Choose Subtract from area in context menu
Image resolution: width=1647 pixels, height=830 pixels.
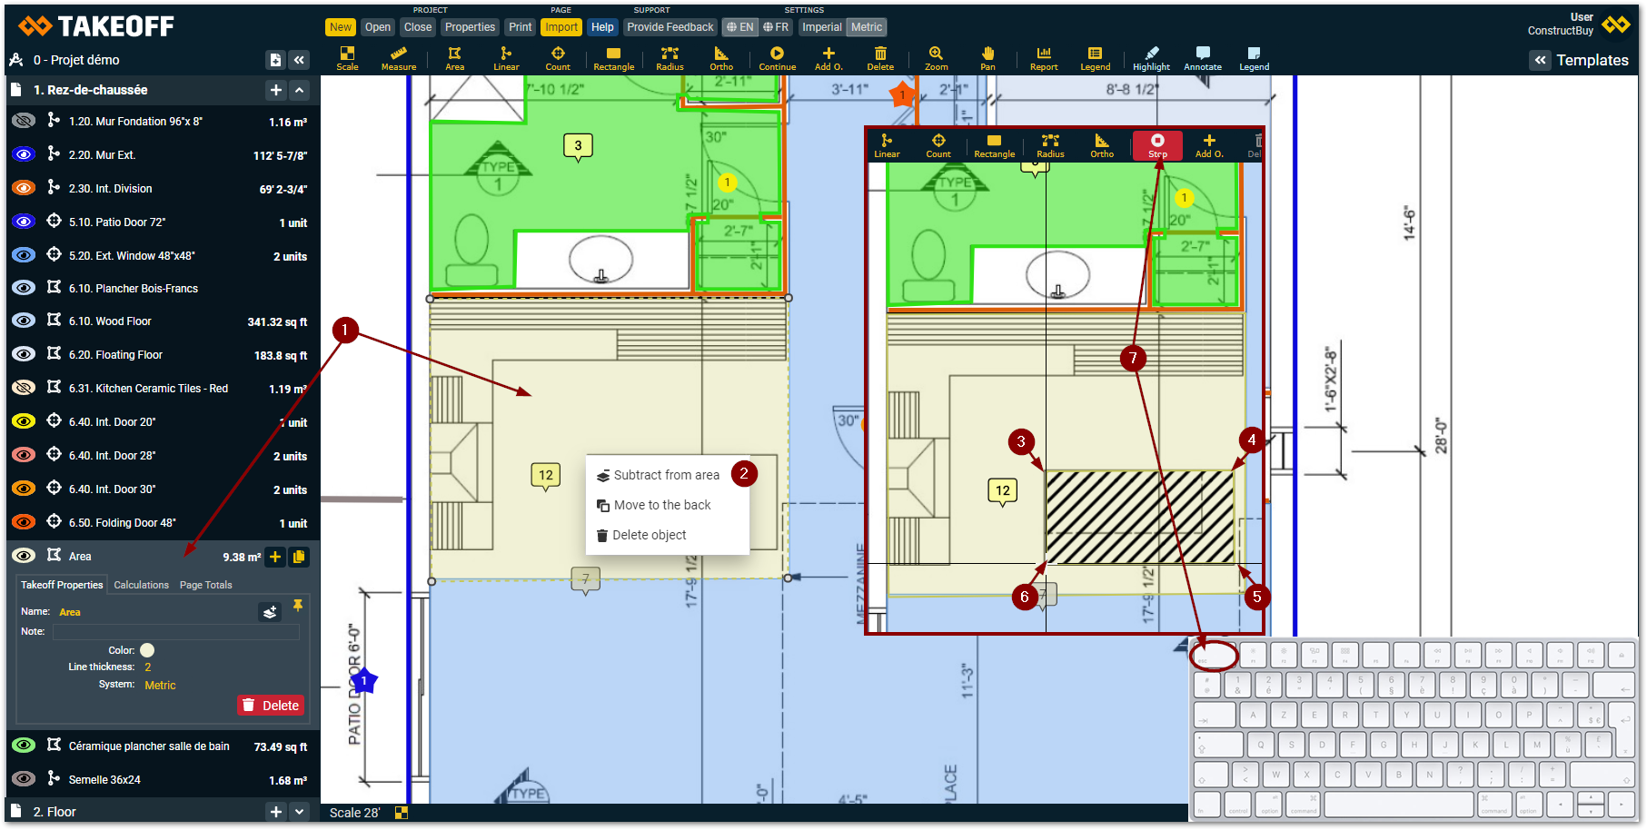click(666, 475)
